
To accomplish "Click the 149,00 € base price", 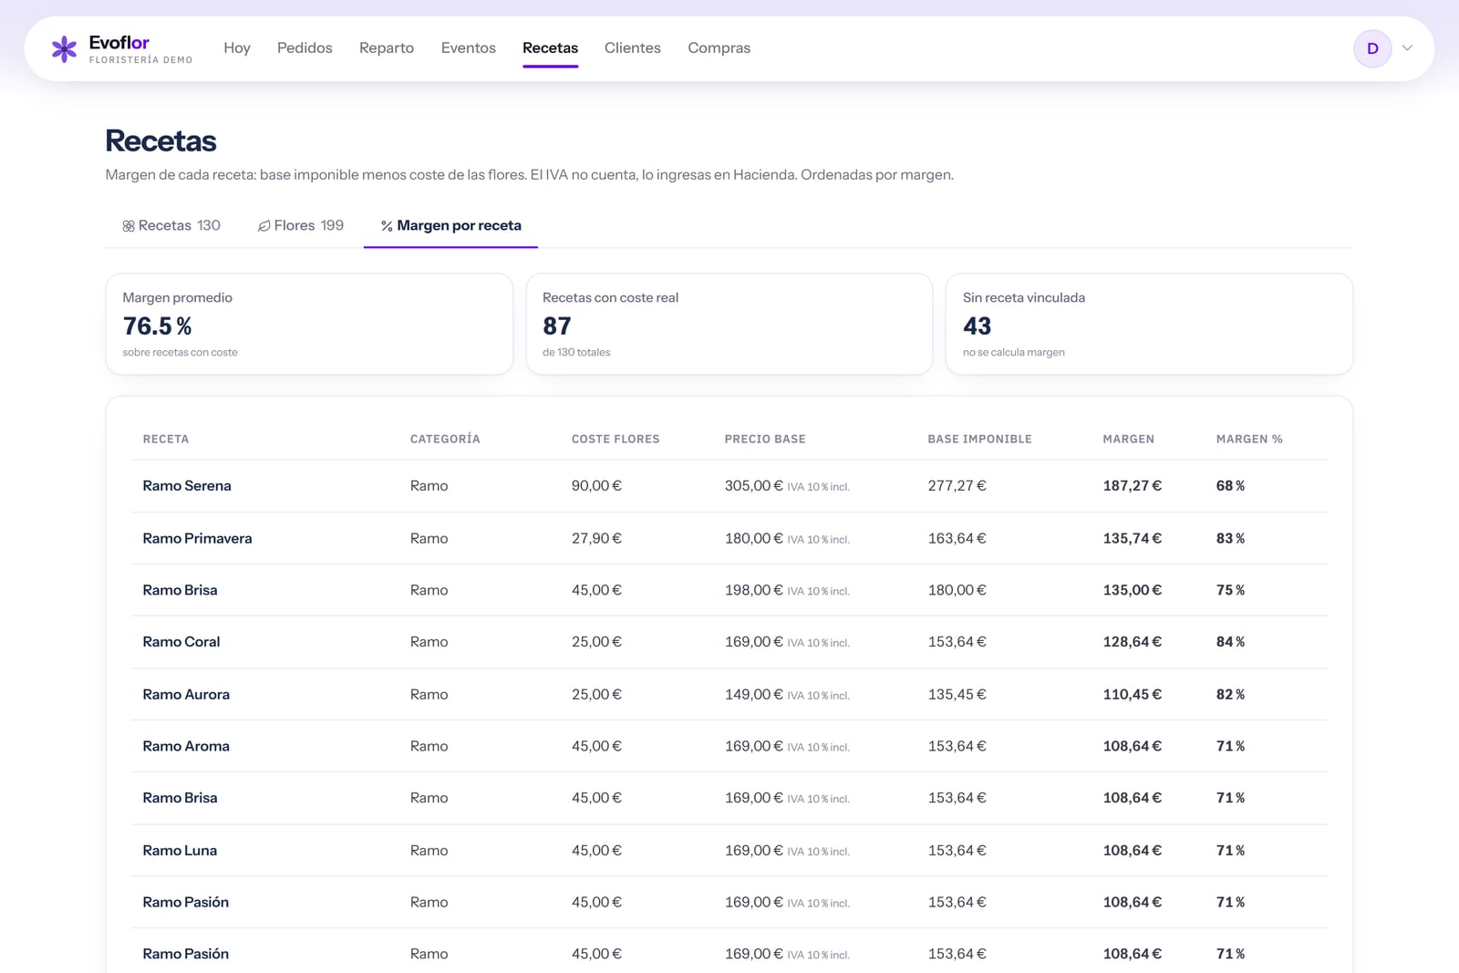I will coord(754,694).
